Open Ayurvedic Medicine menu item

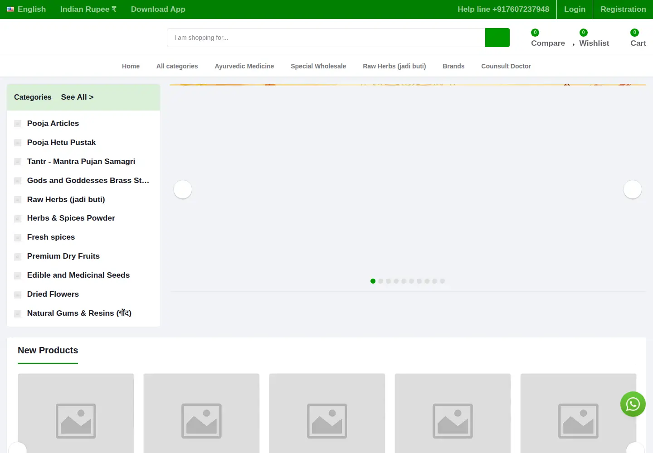pyautogui.click(x=244, y=66)
